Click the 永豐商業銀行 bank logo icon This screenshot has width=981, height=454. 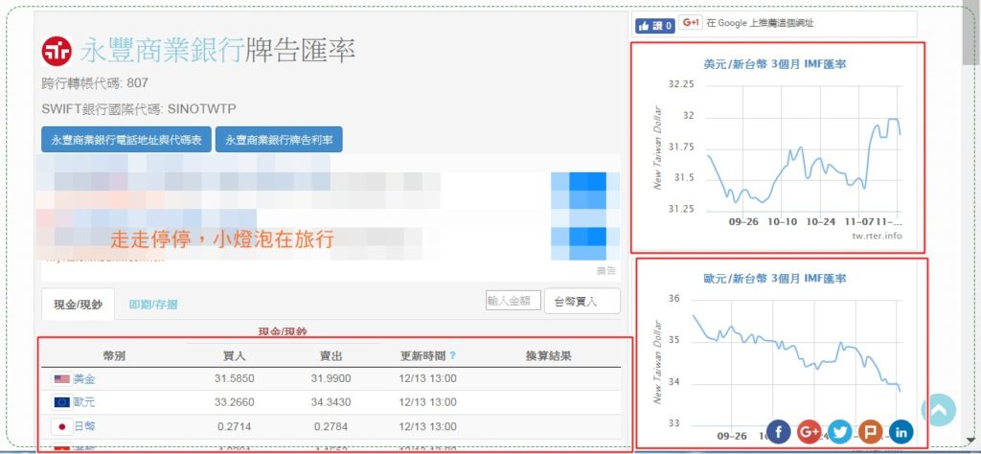[57, 52]
